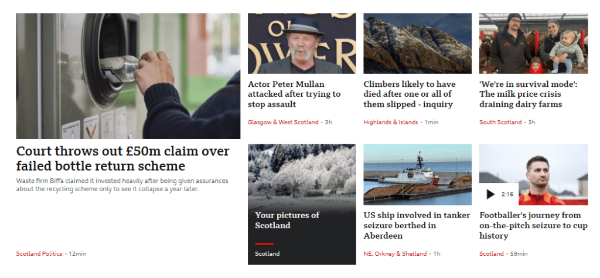
Task: Open the Highlands & Islands tag
Action: pyautogui.click(x=391, y=122)
